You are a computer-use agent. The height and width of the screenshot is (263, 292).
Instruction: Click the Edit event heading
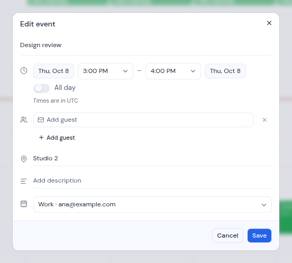point(38,24)
